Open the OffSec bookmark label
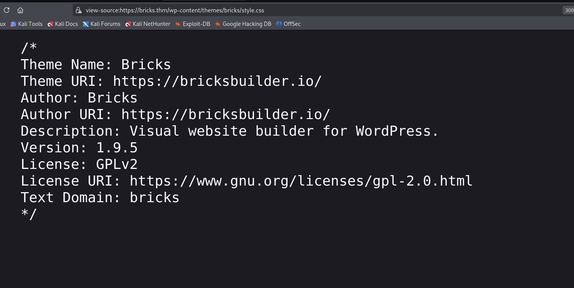 [x=292, y=24]
